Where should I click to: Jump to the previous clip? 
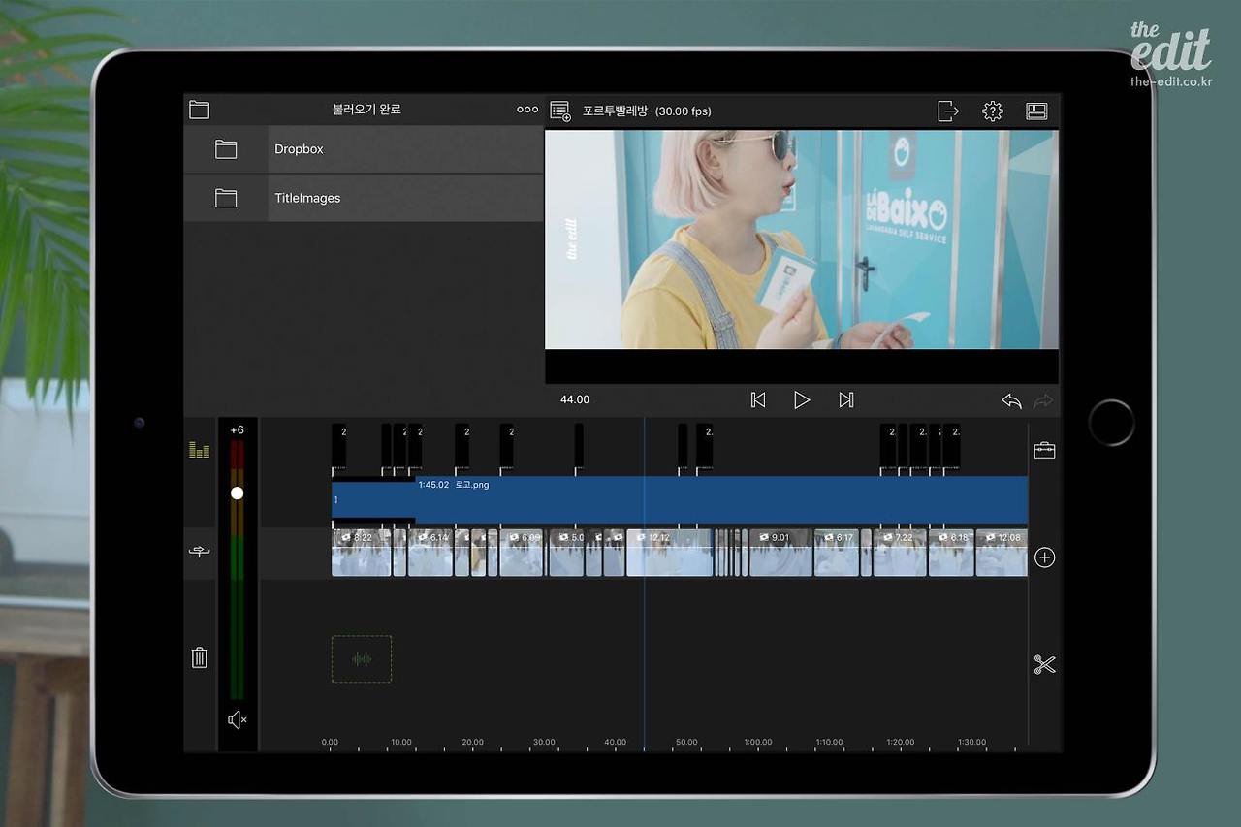[758, 399]
